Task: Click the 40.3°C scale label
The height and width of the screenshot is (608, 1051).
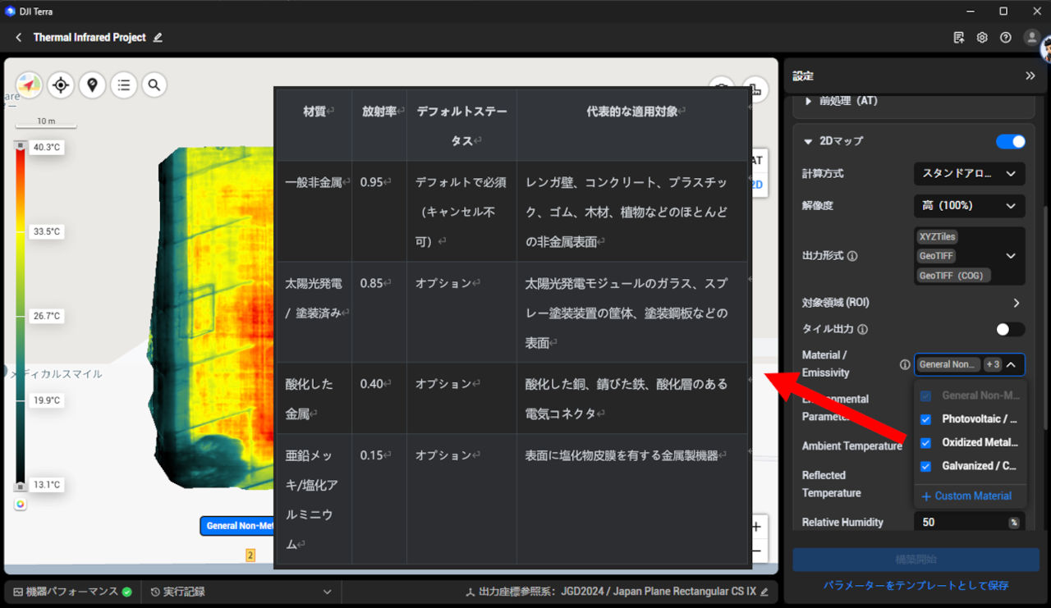Action: pyautogui.click(x=46, y=148)
